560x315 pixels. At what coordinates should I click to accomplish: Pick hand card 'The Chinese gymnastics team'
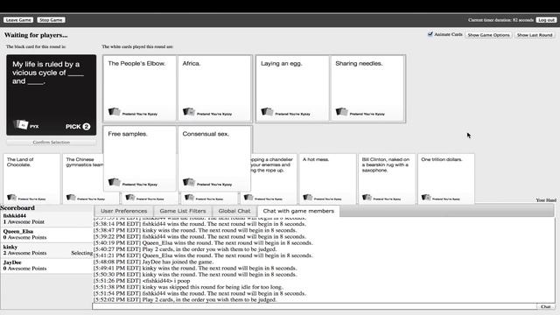(83, 178)
